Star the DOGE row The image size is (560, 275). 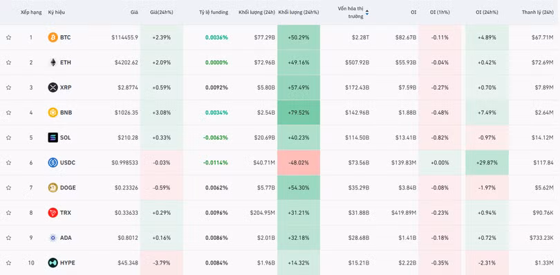pos(8,187)
